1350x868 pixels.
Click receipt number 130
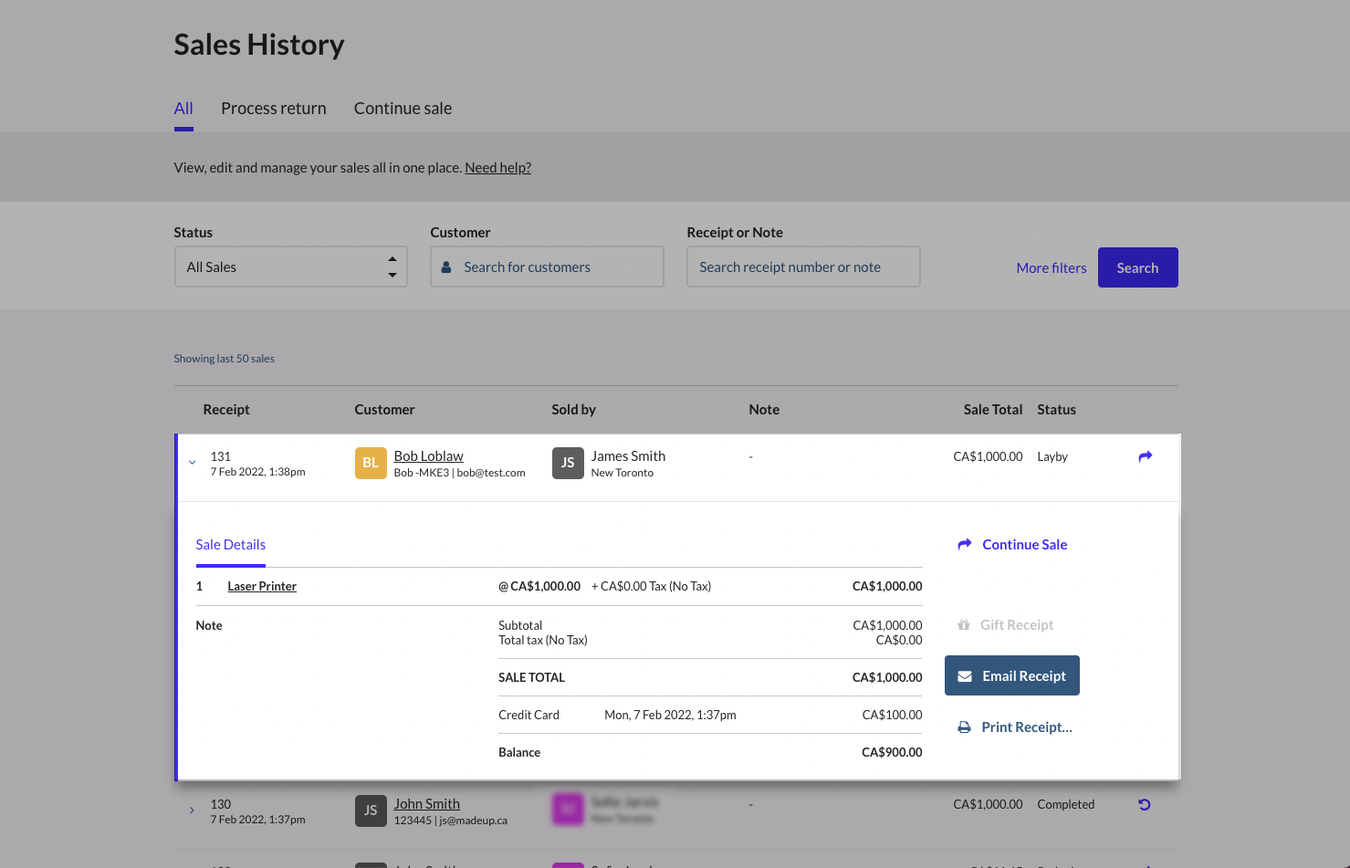tap(221, 804)
